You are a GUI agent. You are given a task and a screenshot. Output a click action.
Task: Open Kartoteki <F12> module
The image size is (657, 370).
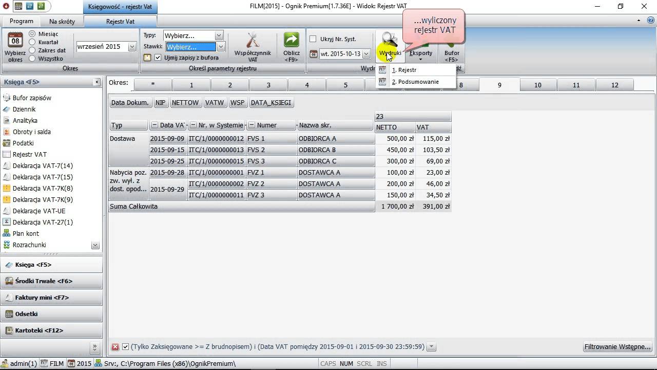51,330
